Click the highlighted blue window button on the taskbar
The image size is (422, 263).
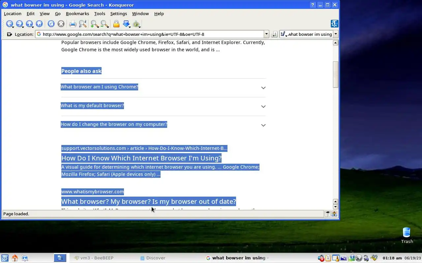pyautogui.click(x=60, y=258)
